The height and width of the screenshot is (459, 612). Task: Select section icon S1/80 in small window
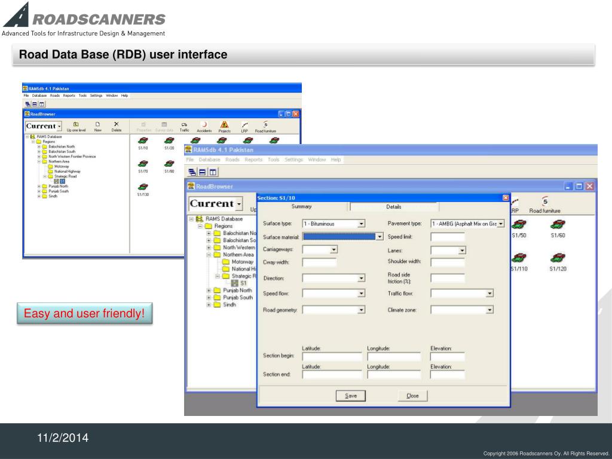[169, 164]
